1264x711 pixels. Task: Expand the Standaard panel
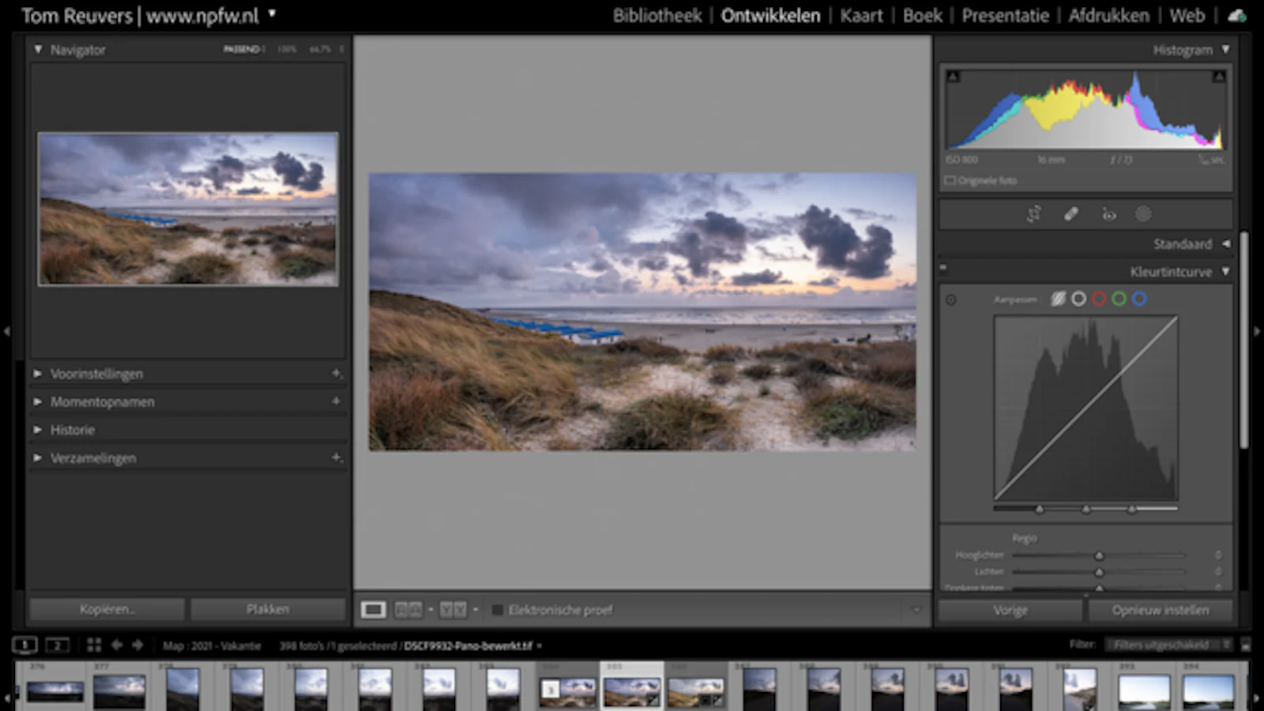click(x=1225, y=243)
